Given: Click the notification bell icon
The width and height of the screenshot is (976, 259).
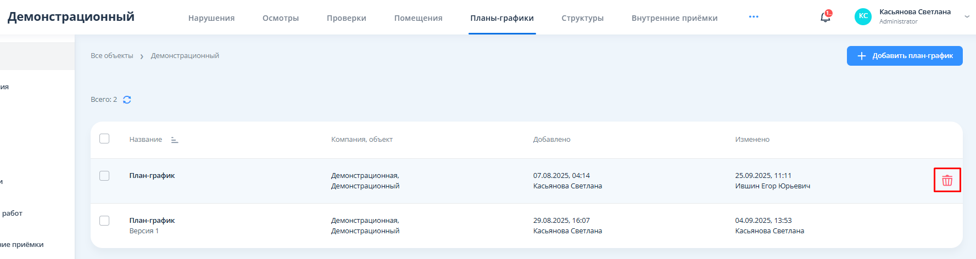Looking at the screenshot, I should pyautogui.click(x=825, y=18).
